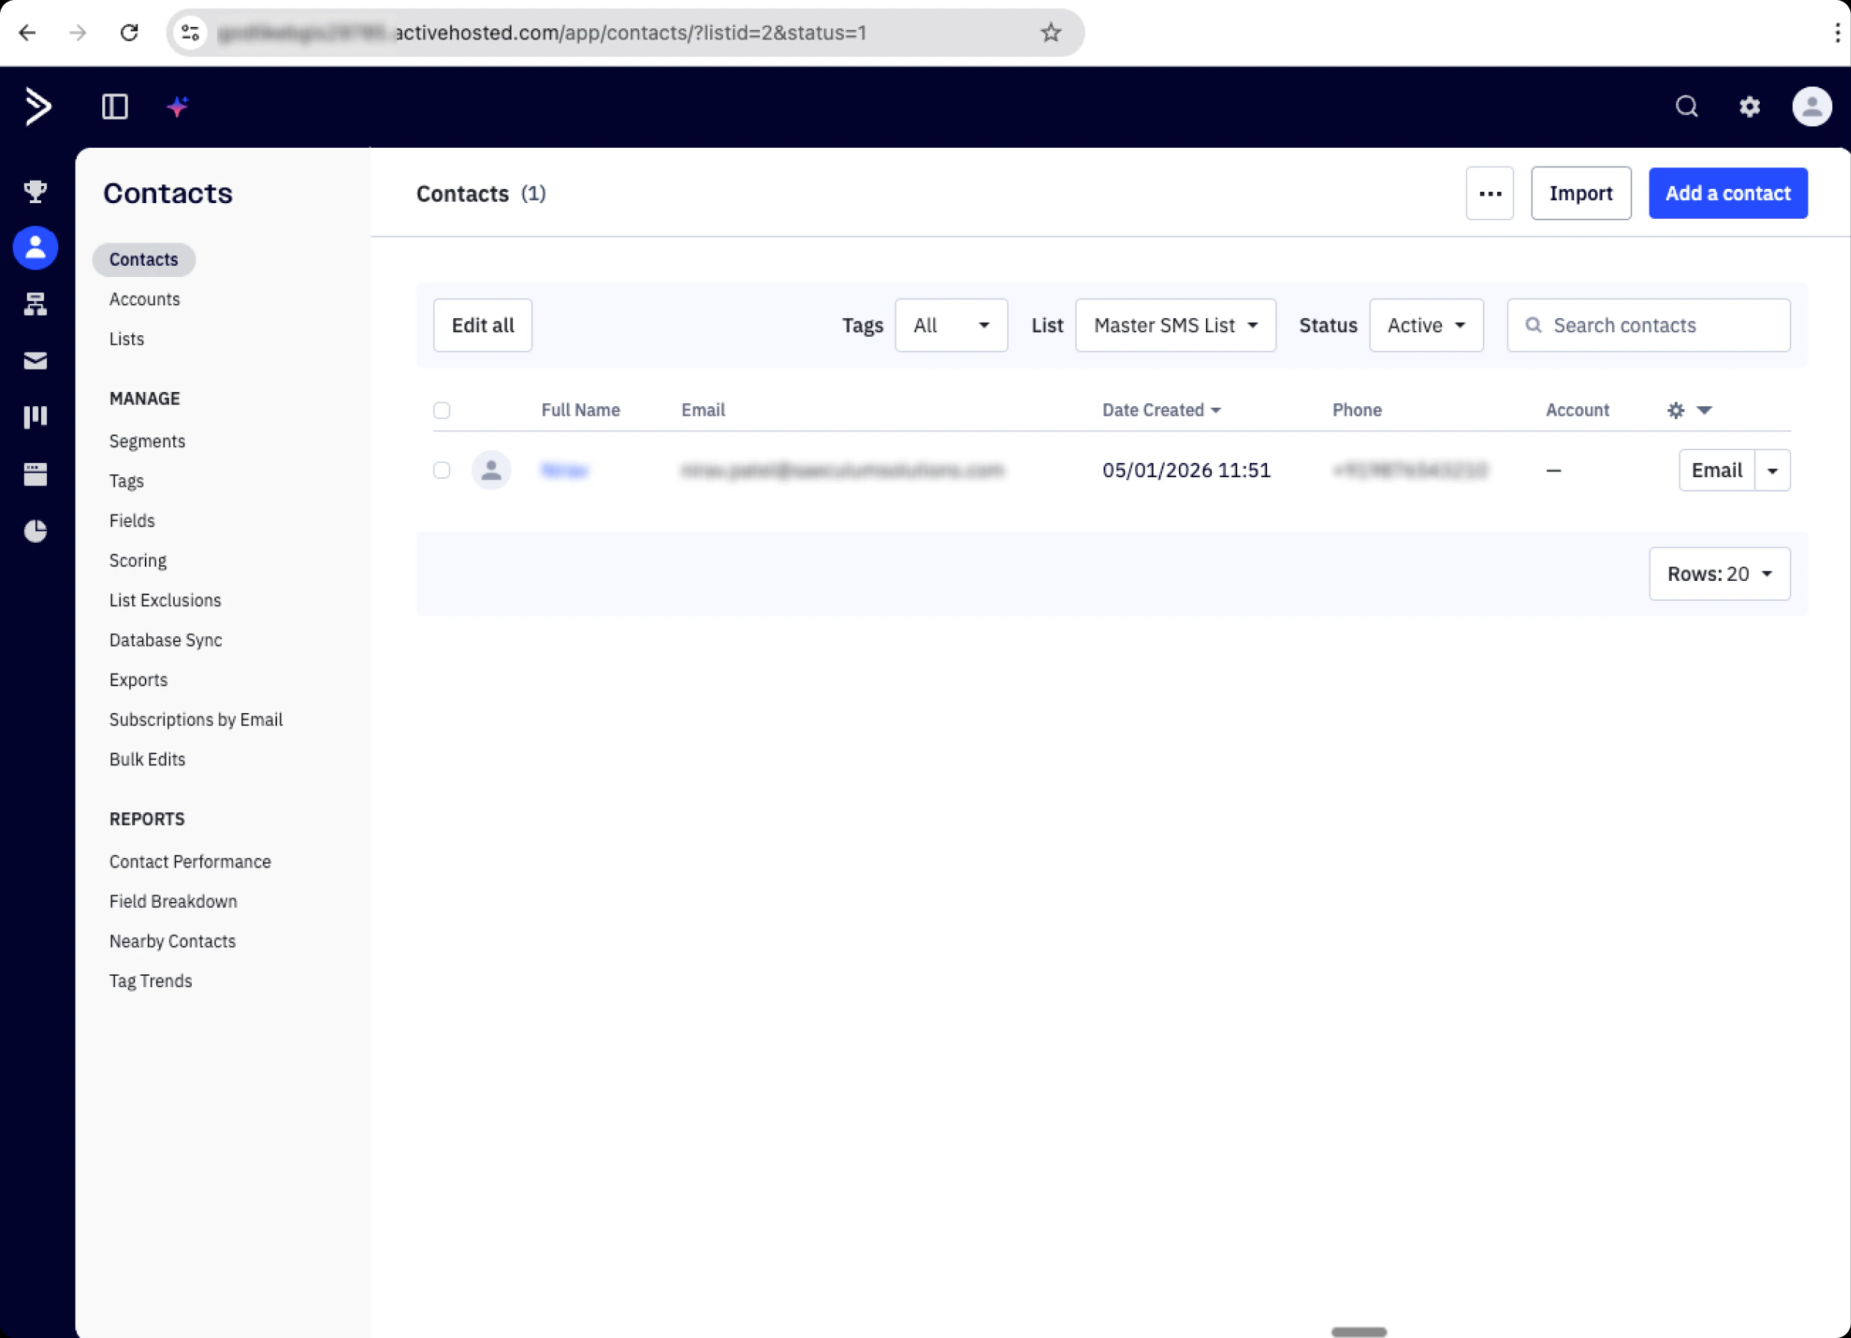This screenshot has width=1851, height=1338.
Task: Open the Campaigns envelope icon in left rail
Action: (35, 361)
